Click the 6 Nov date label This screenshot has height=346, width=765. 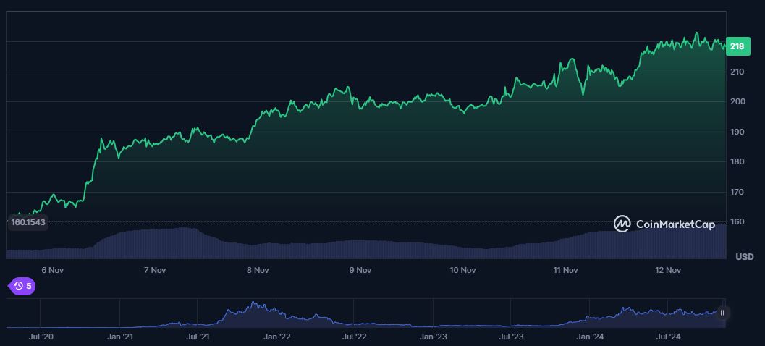(53, 270)
